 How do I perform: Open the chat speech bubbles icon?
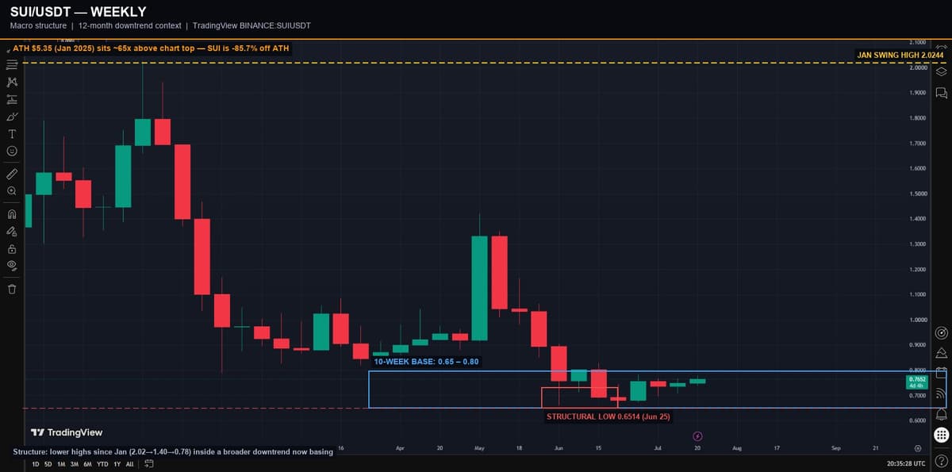[941, 93]
